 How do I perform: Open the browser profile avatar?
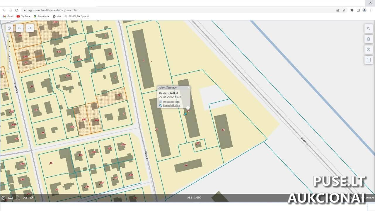(x=364, y=10)
